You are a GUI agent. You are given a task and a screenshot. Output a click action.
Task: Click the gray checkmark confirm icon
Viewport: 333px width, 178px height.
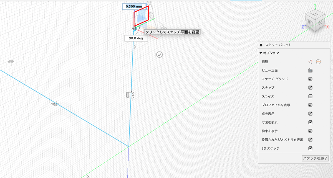(x=159, y=55)
